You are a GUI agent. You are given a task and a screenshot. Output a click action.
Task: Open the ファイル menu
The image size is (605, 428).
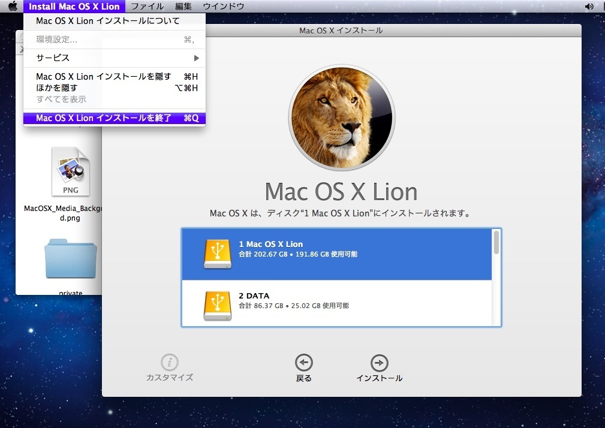(x=147, y=7)
